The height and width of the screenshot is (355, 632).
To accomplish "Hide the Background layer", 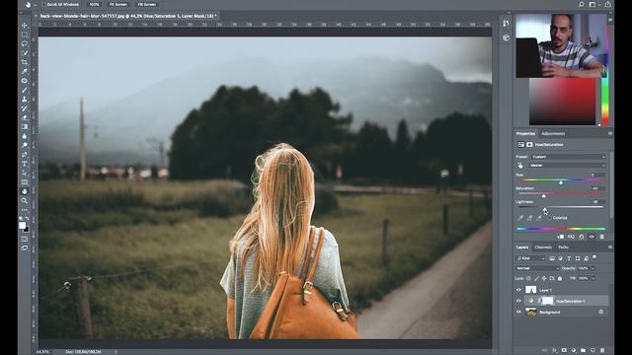I will click(x=518, y=312).
